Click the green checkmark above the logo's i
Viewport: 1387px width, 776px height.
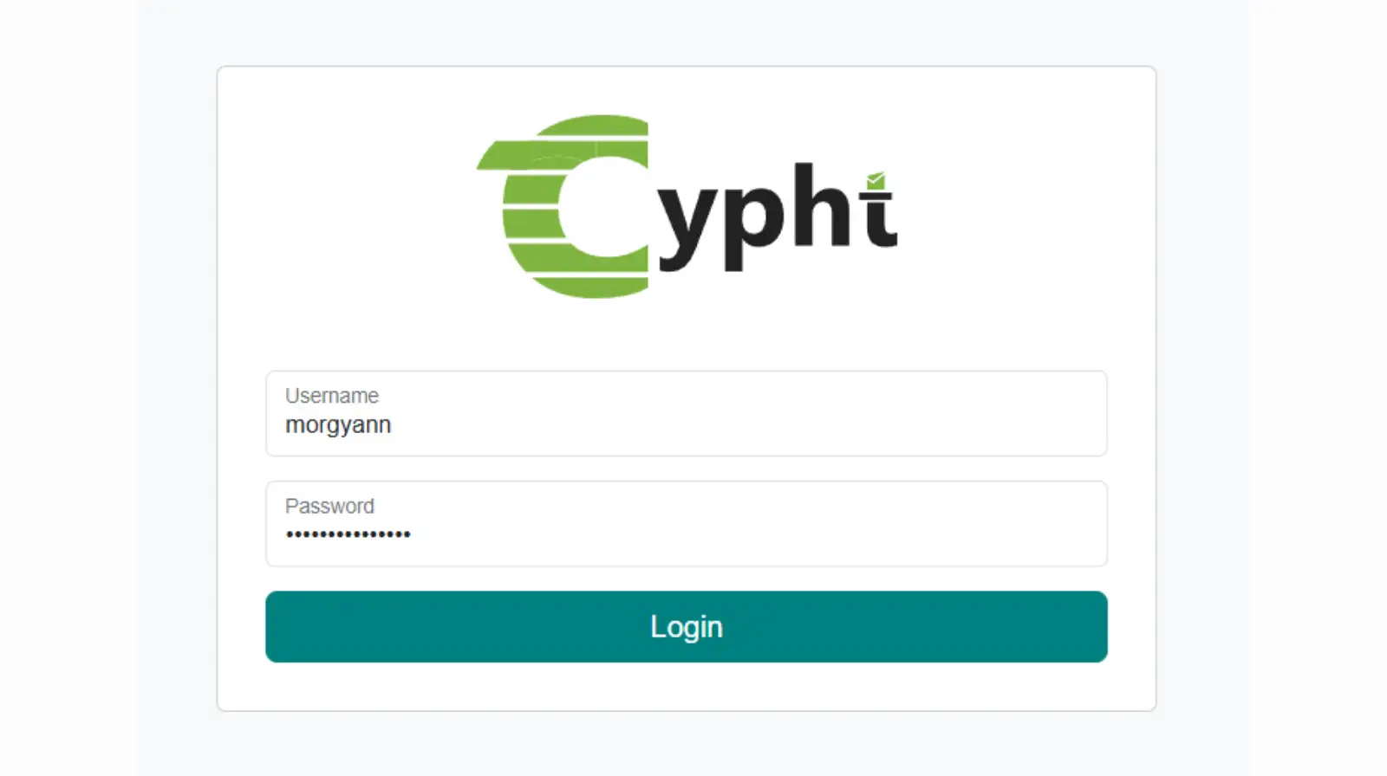pos(876,179)
